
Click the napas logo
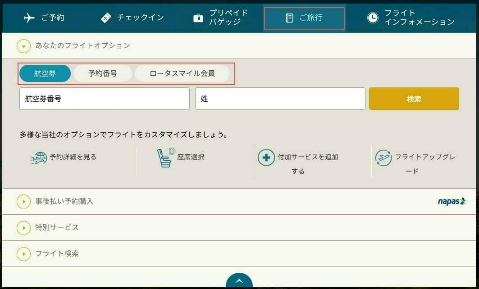pyautogui.click(x=452, y=201)
